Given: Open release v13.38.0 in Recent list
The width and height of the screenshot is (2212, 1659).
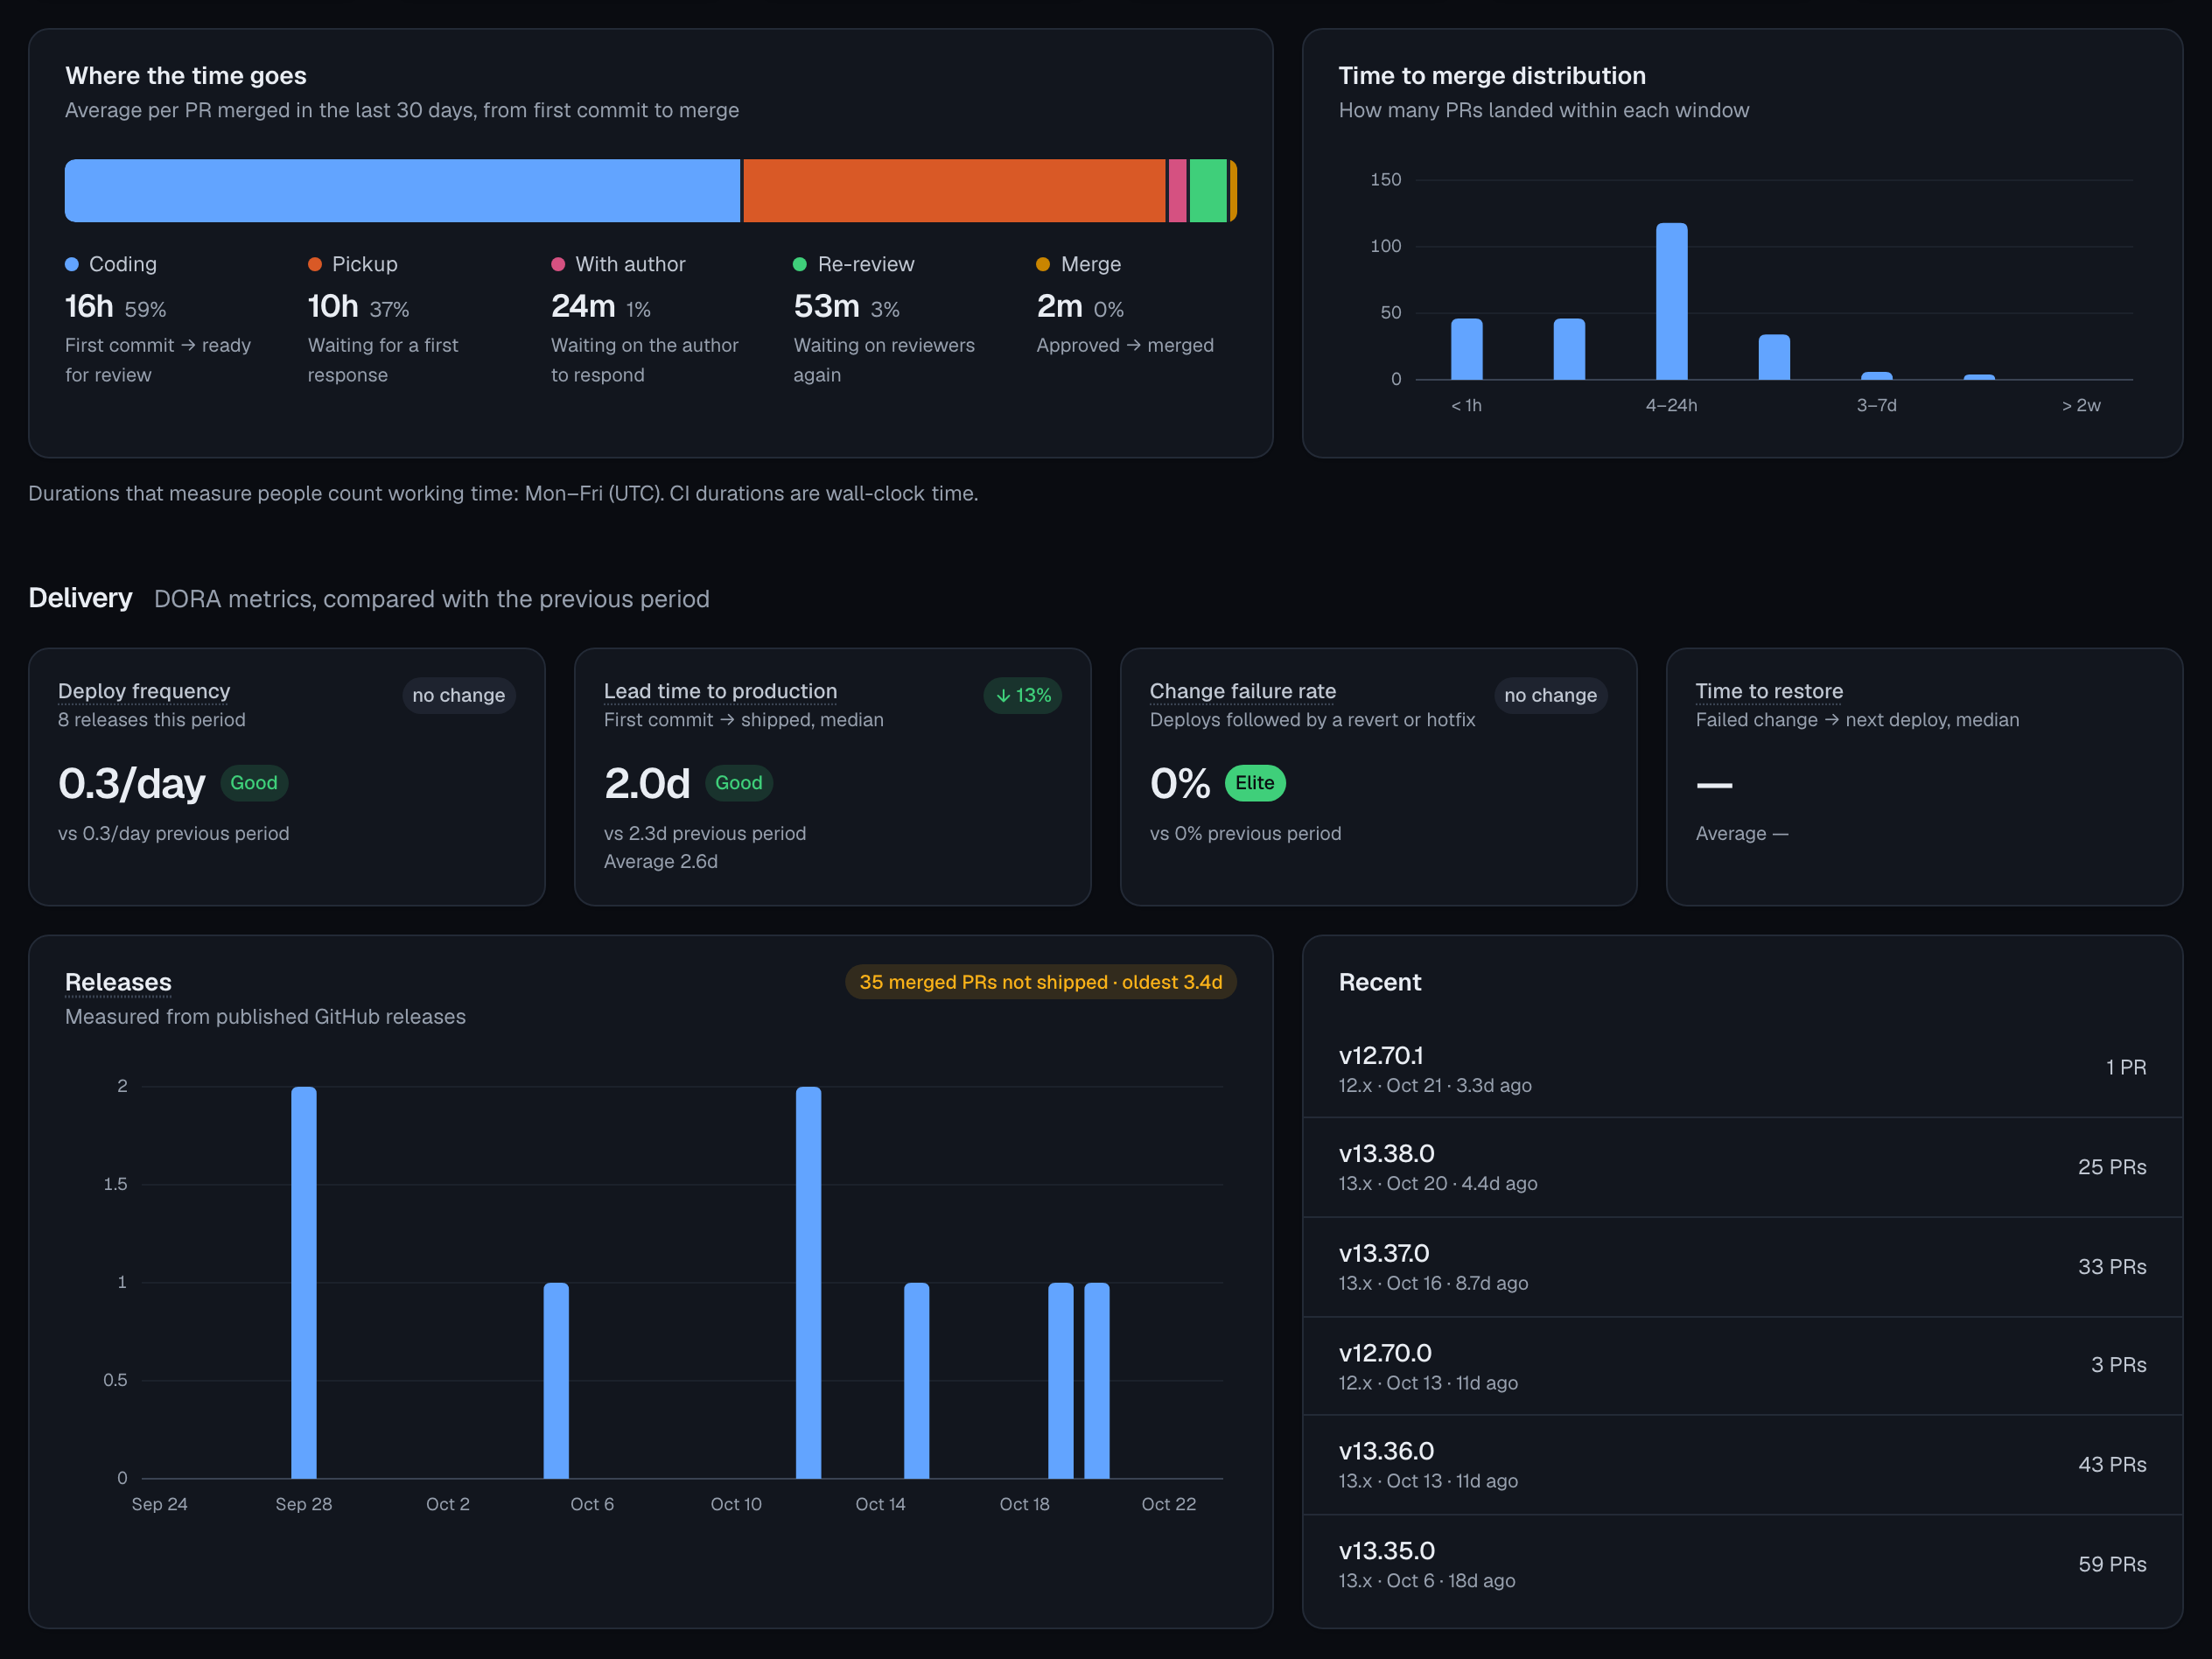Looking at the screenshot, I should click(x=1742, y=1167).
